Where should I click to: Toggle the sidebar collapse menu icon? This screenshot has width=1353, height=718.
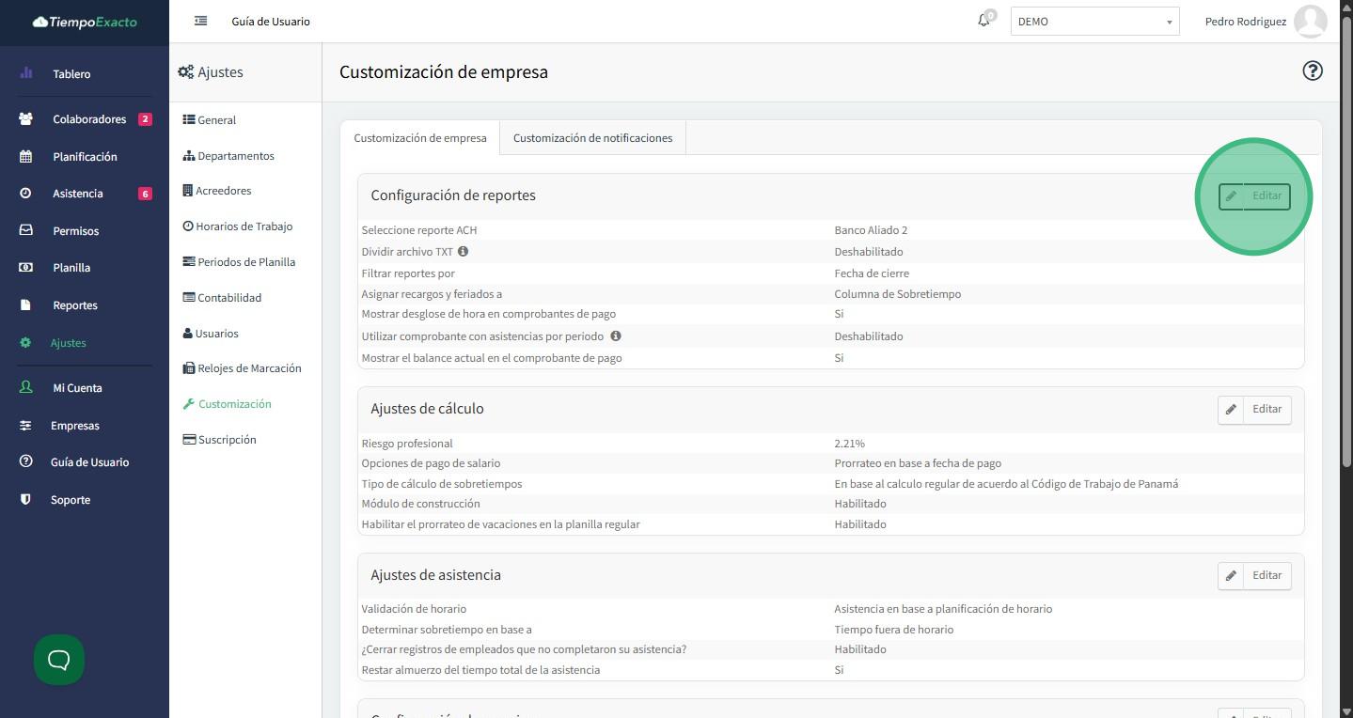(x=200, y=21)
